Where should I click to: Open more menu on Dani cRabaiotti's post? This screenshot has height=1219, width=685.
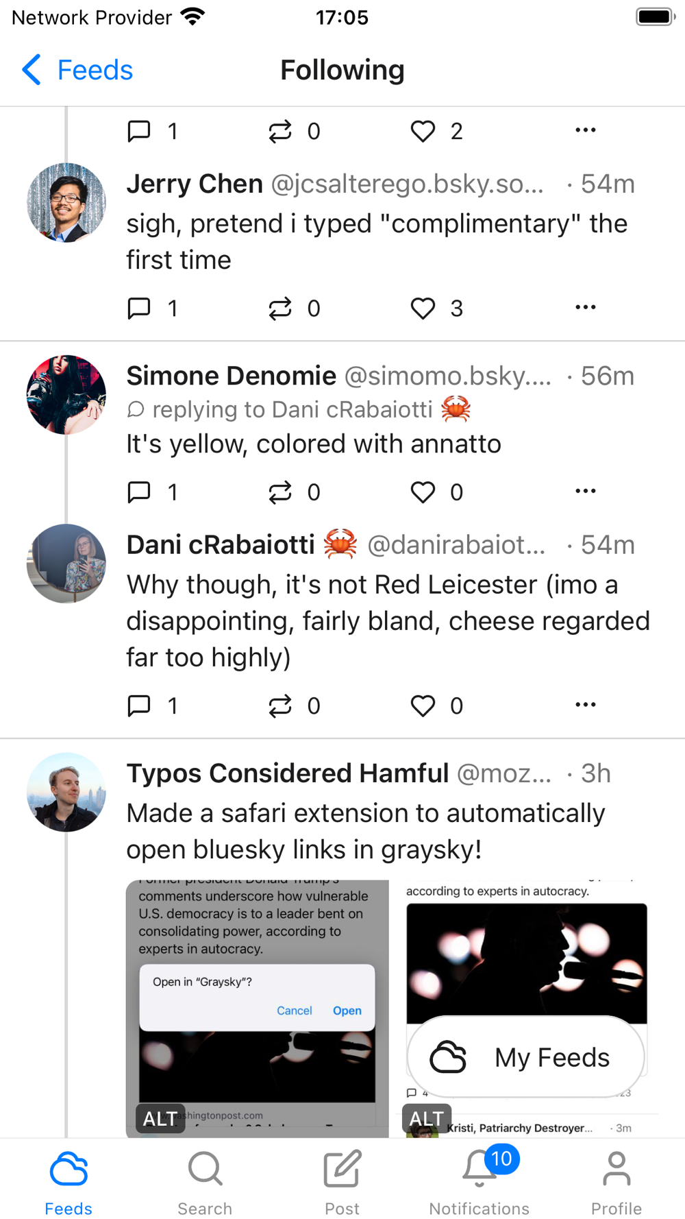coord(585,704)
